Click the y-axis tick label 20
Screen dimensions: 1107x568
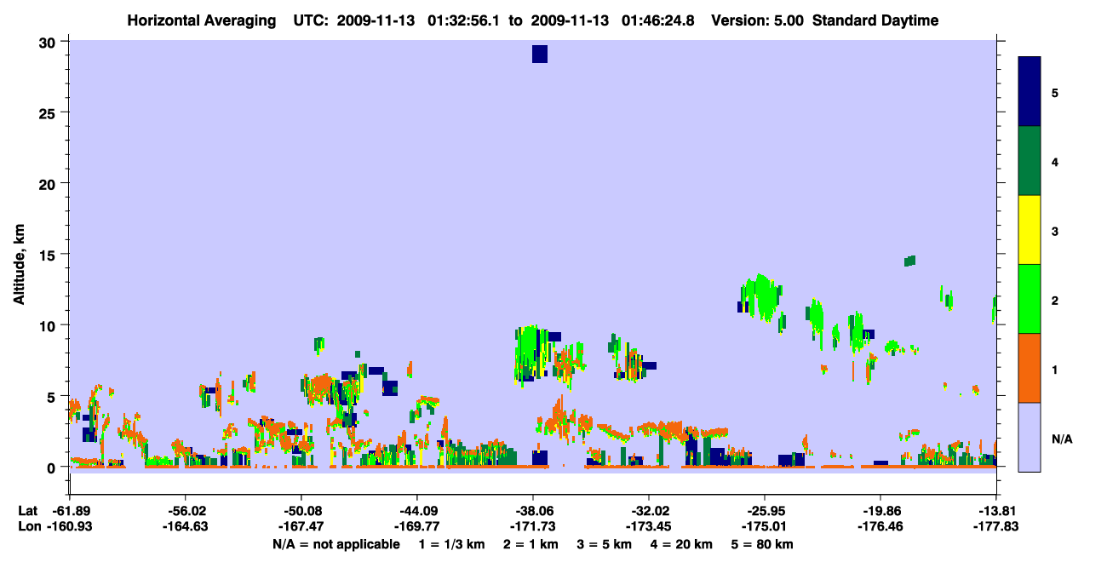[49, 183]
